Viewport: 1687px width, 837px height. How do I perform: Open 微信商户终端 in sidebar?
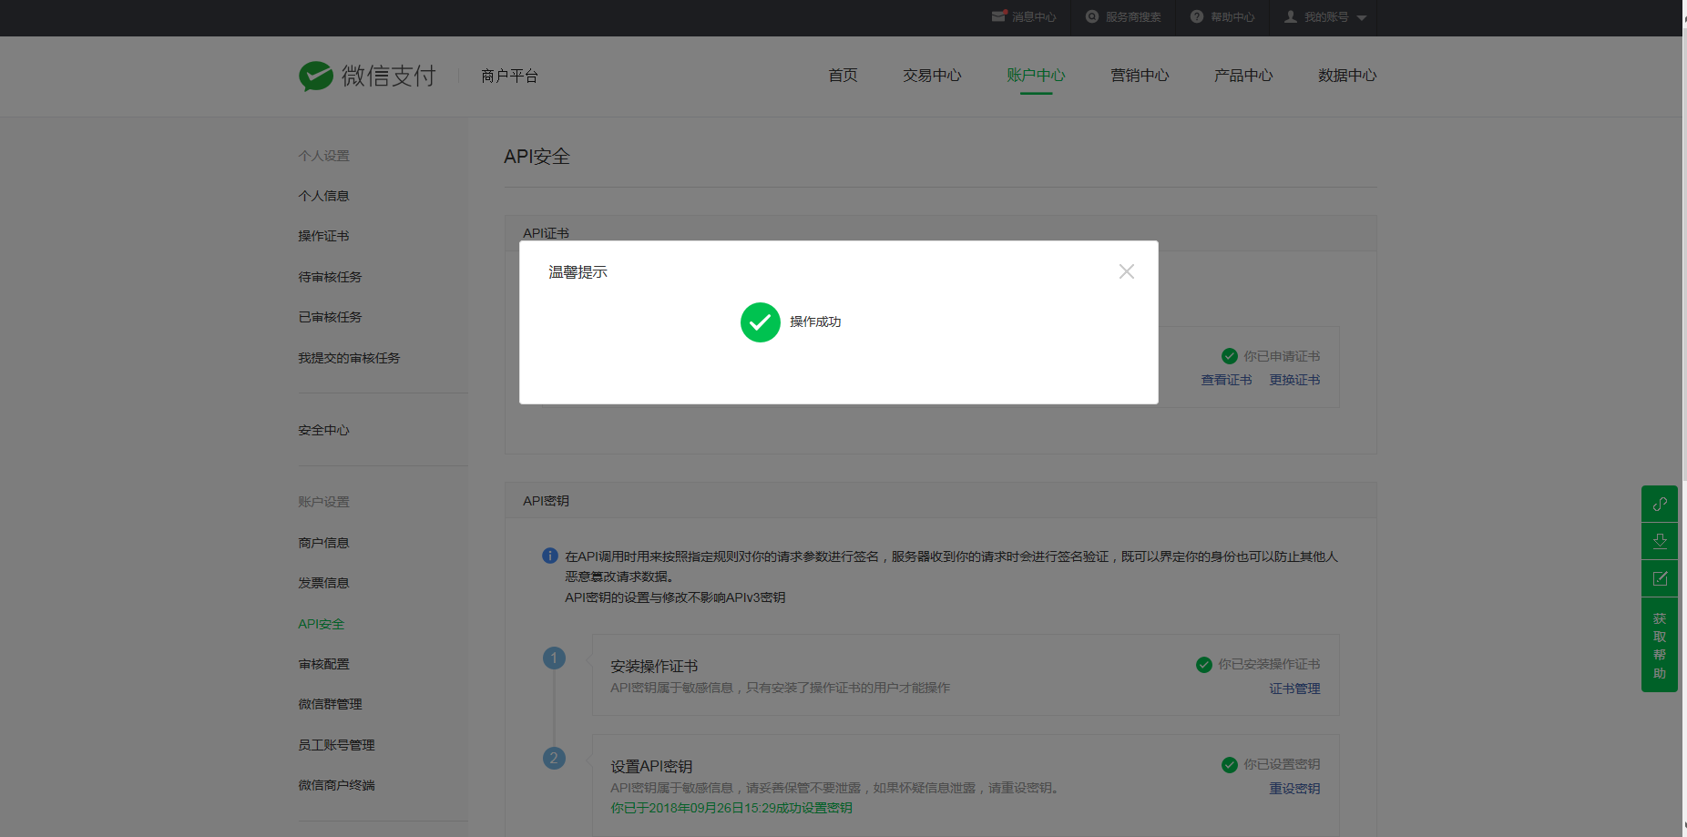336,785
